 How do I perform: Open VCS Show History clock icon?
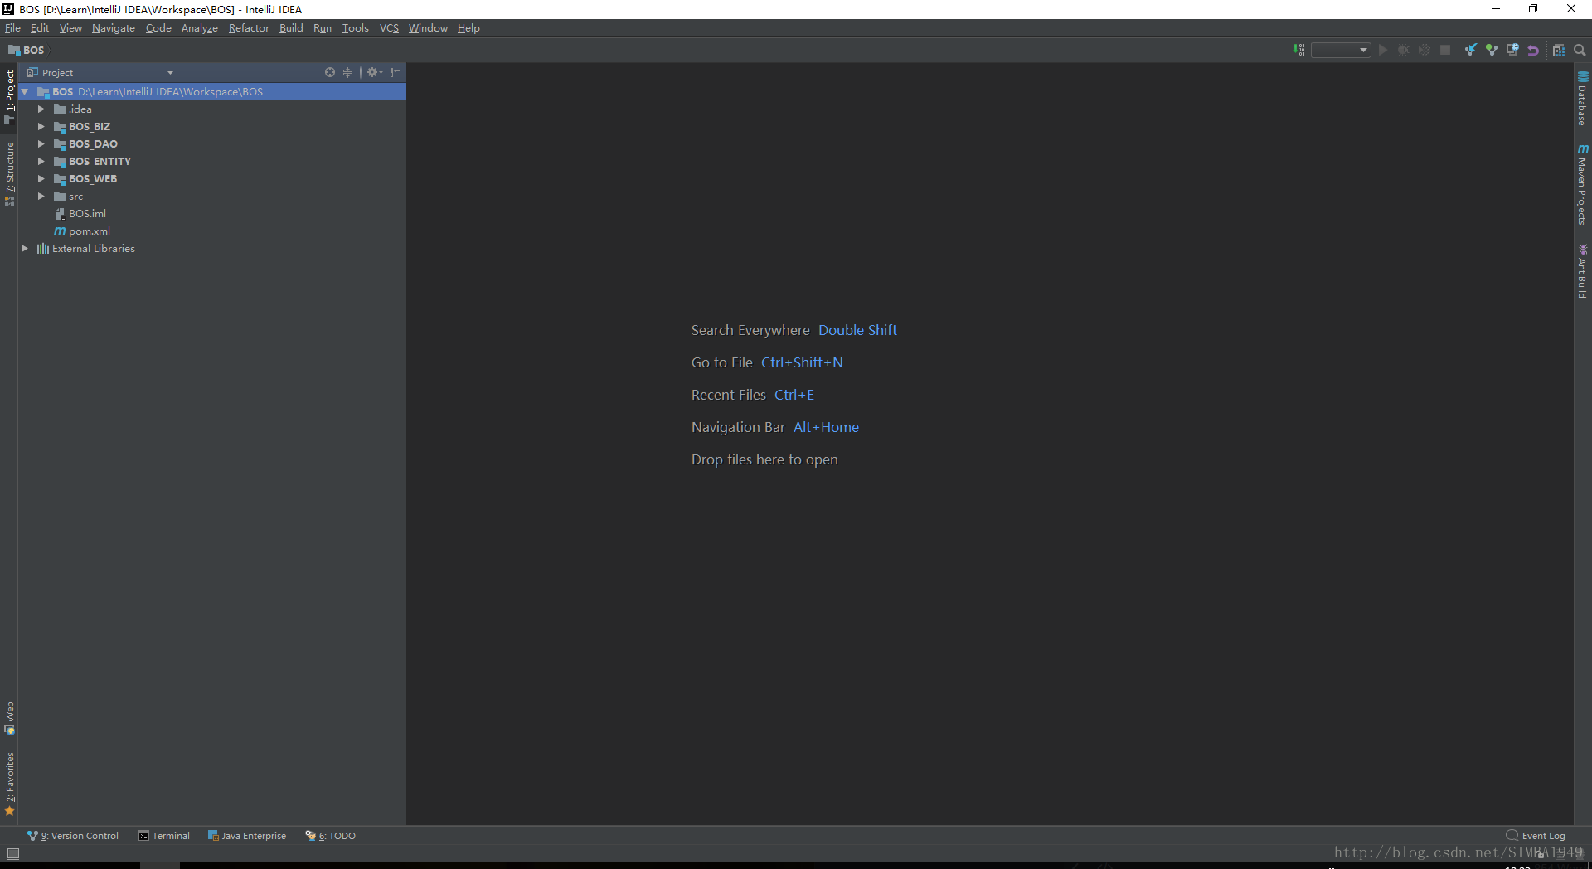(1512, 50)
